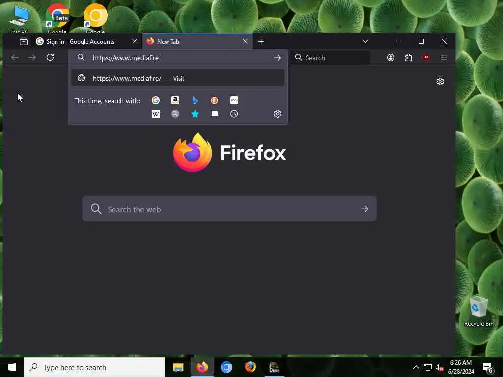Viewport: 503px width, 377px height.
Task: Search this time with Google icon
Action: [x=156, y=100]
